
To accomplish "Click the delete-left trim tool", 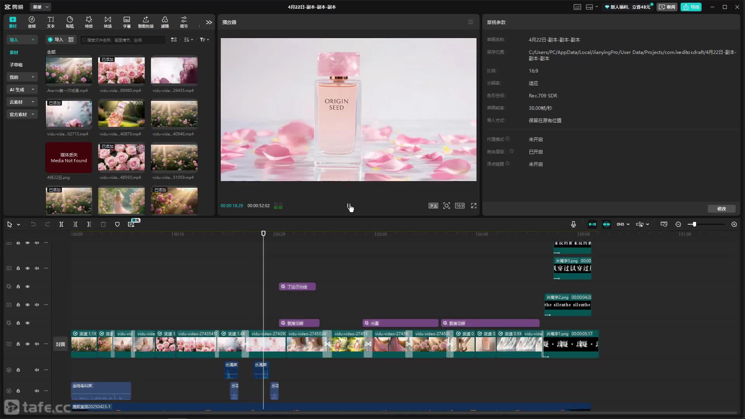I will click(x=75, y=224).
